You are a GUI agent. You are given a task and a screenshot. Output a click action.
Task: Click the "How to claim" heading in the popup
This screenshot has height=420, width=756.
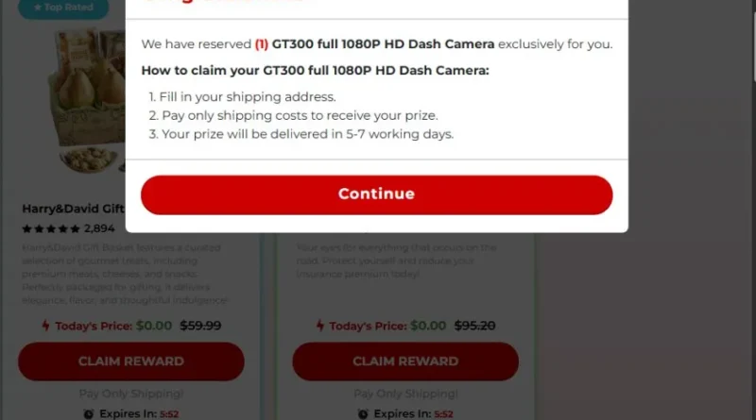point(315,71)
